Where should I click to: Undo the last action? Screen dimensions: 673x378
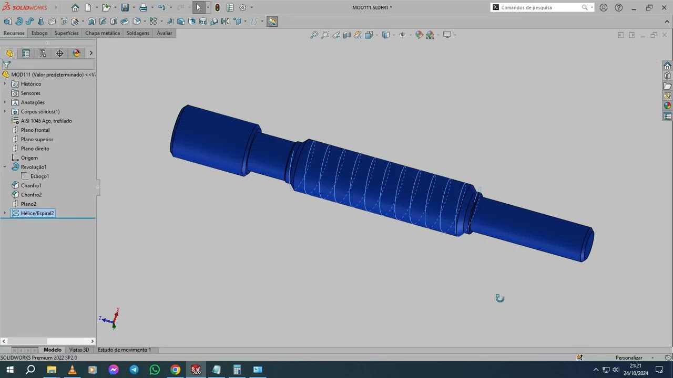tap(161, 7)
